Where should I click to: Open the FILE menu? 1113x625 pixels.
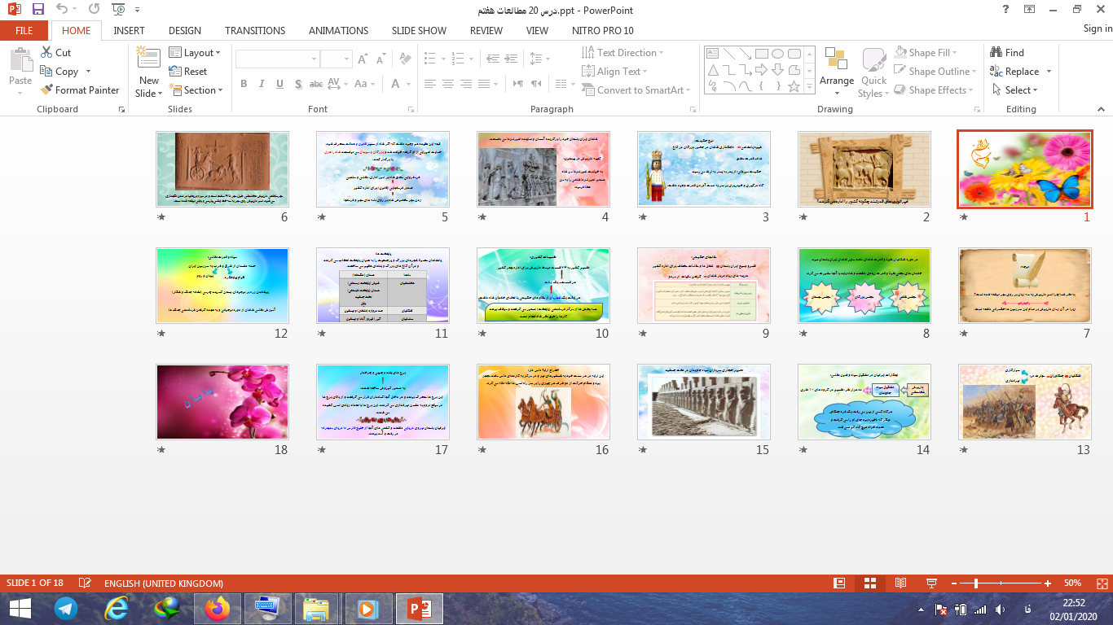pyautogui.click(x=24, y=30)
